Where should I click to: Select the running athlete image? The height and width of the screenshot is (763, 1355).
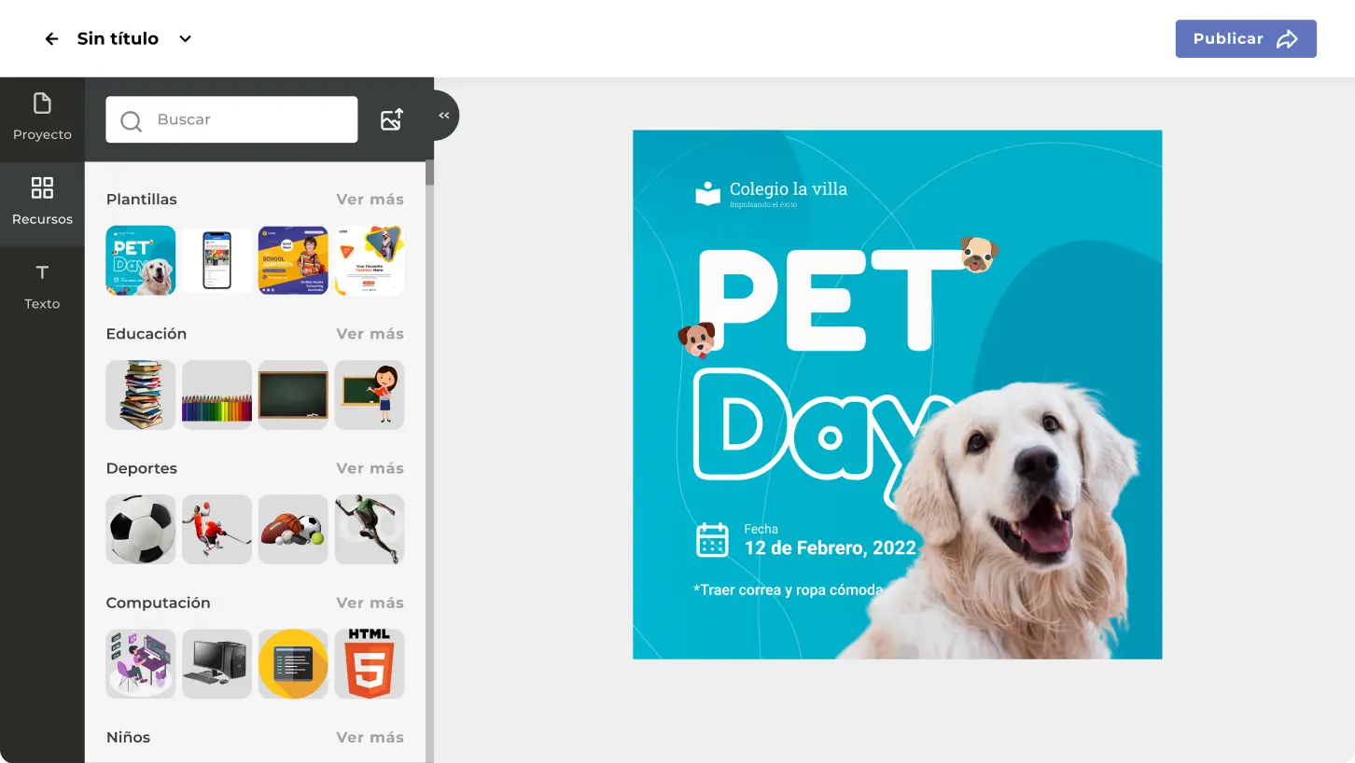coord(370,529)
